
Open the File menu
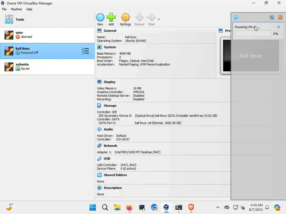point(4,9)
